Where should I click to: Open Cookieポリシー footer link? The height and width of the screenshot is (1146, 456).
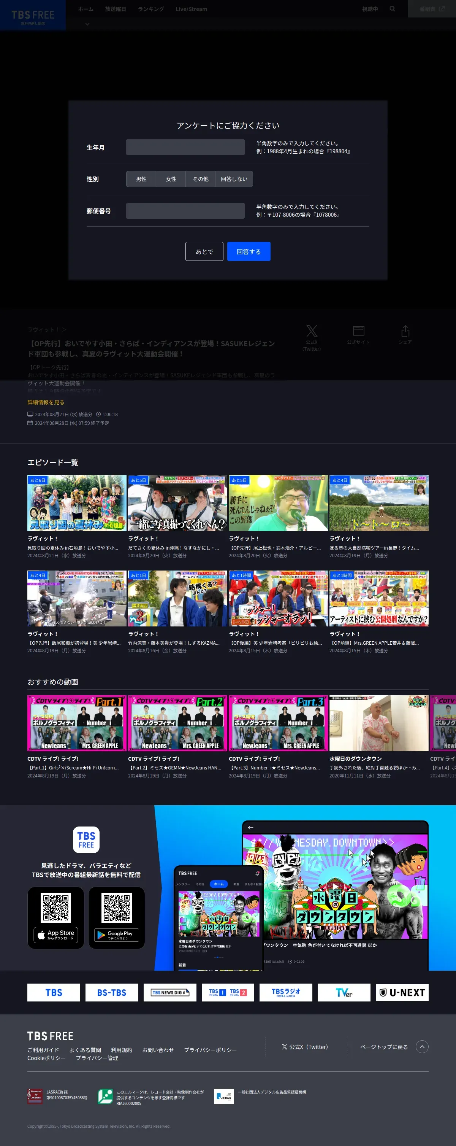[46, 1058]
